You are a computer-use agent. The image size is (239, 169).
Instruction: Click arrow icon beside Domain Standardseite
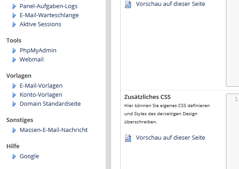tap(14, 104)
